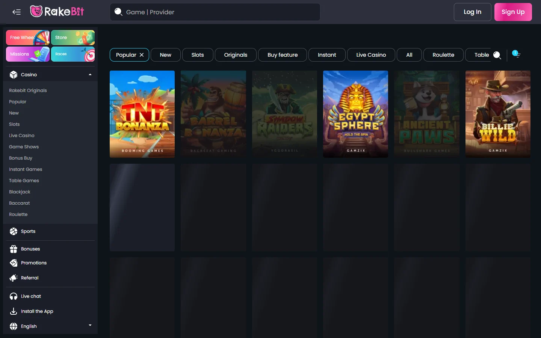Screen dimensions: 541x338
Task: Open the Barrel Bonanza game thumbnail
Action: [x=213, y=114]
